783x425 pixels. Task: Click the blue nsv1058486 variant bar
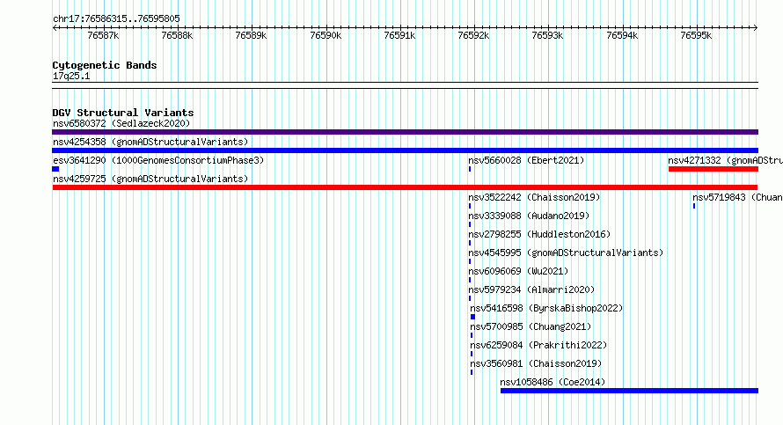[x=629, y=391]
